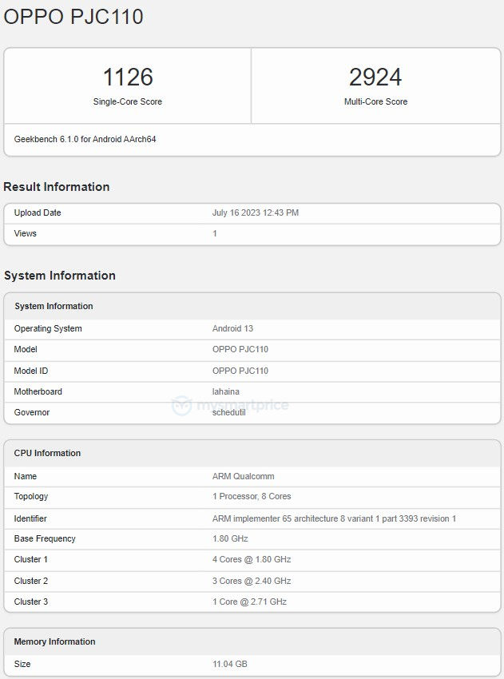This screenshot has height=679, width=504.
Task: Select 4 Cores @ 1.80 GHz value
Action: [x=252, y=559]
